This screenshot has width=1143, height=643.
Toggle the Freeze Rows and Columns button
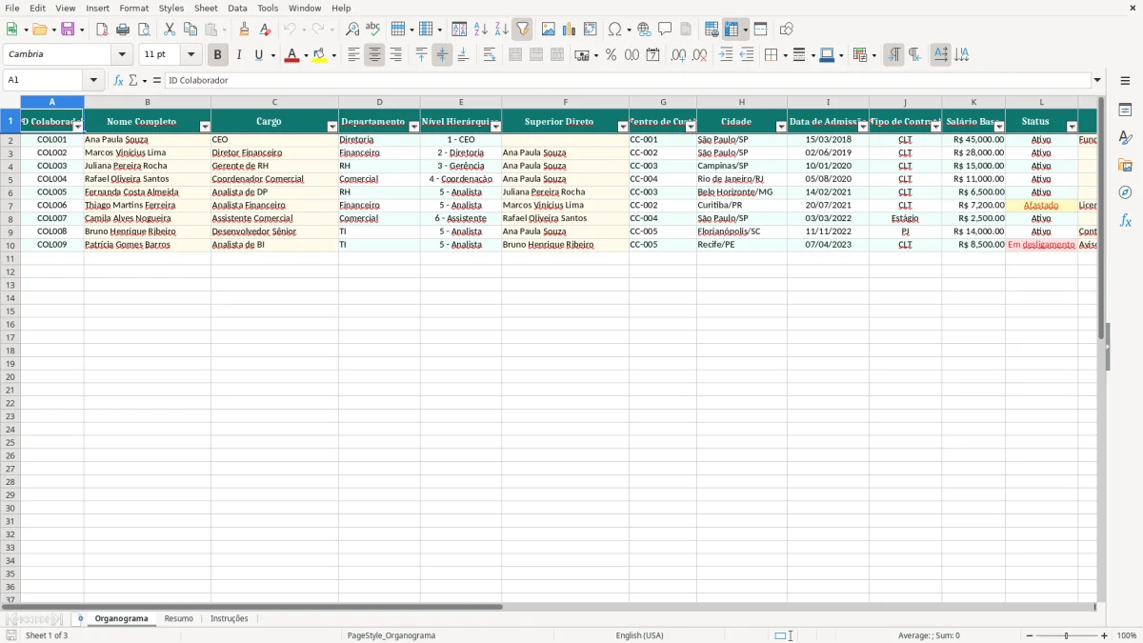[732, 30]
